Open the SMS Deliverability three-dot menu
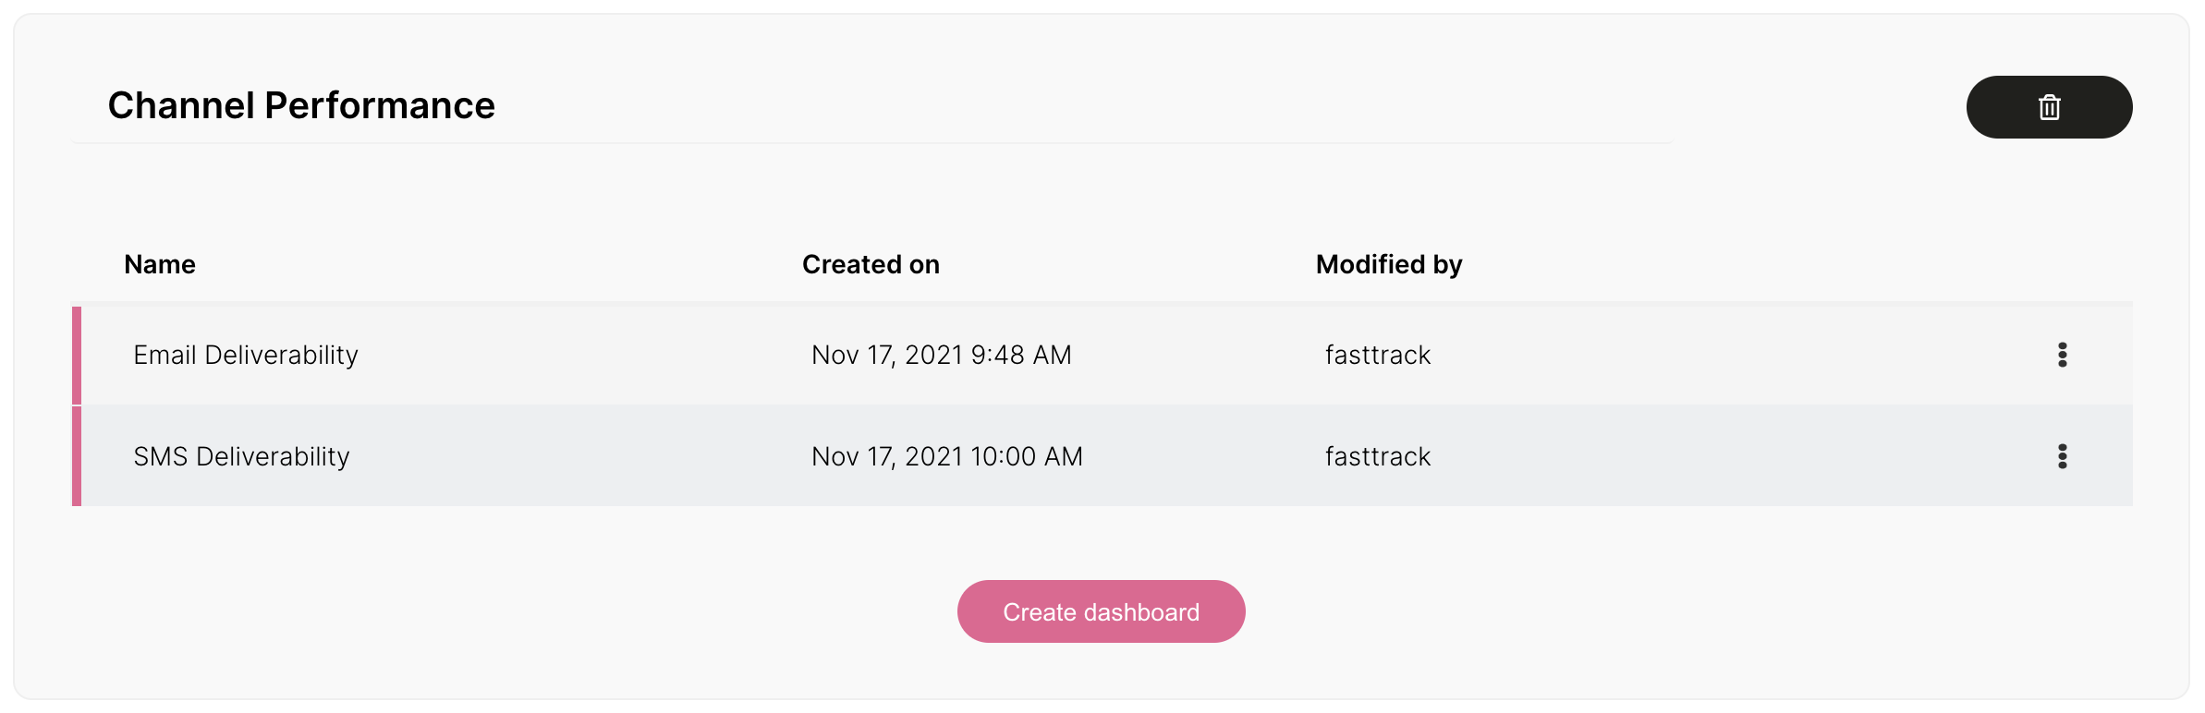Image resolution: width=2205 pixels, height=713 pixels. pos(2062,456)
